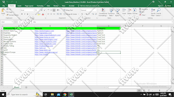
Task: Click the Insert cells icon
Action: tap(124, 10)
